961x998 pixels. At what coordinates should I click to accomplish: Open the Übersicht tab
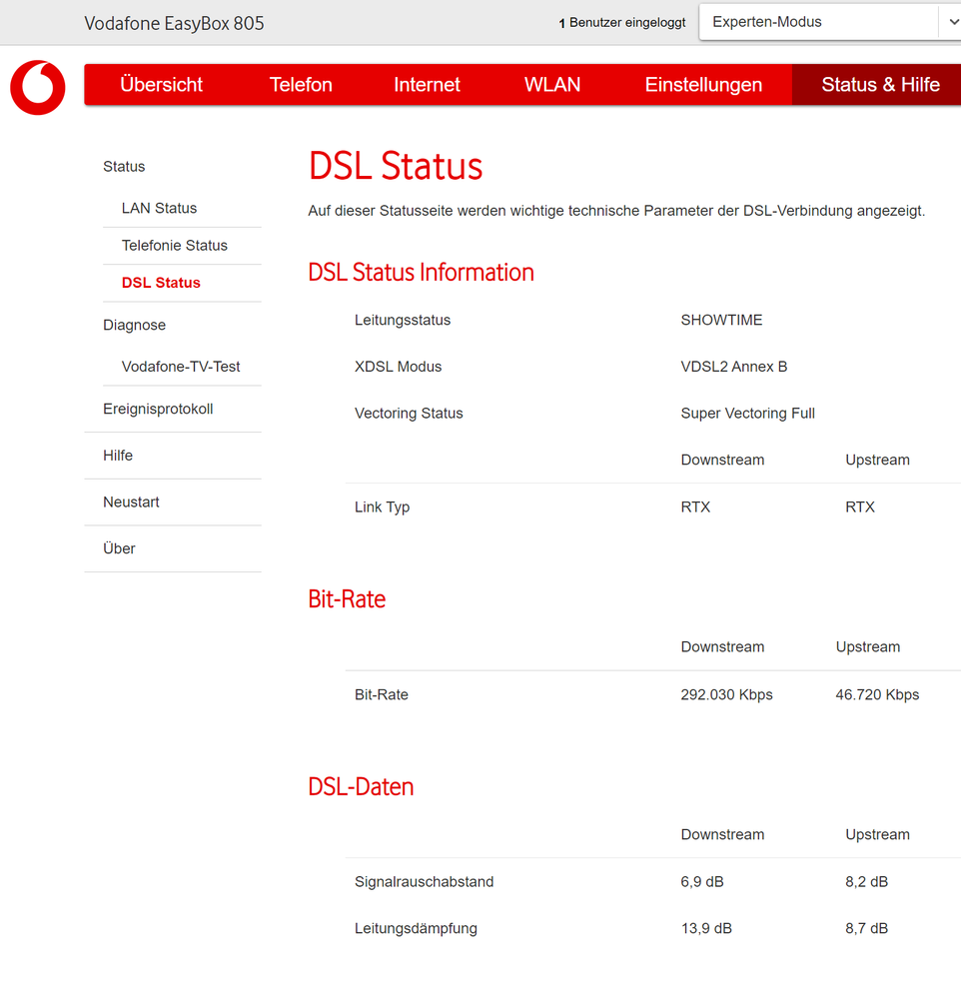[x=161, y=85]
